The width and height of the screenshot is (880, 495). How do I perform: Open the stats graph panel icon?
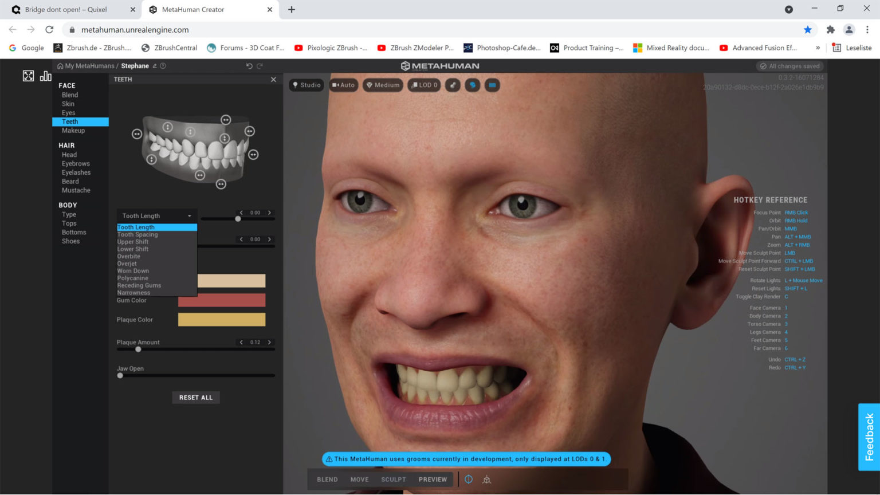pyautogui.click(x=45, y=76)
